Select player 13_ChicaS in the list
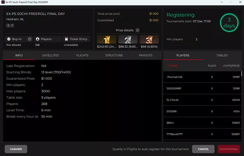Image resolution: width=244 pixels, height=156 pixels. click(x=173, y=100)
